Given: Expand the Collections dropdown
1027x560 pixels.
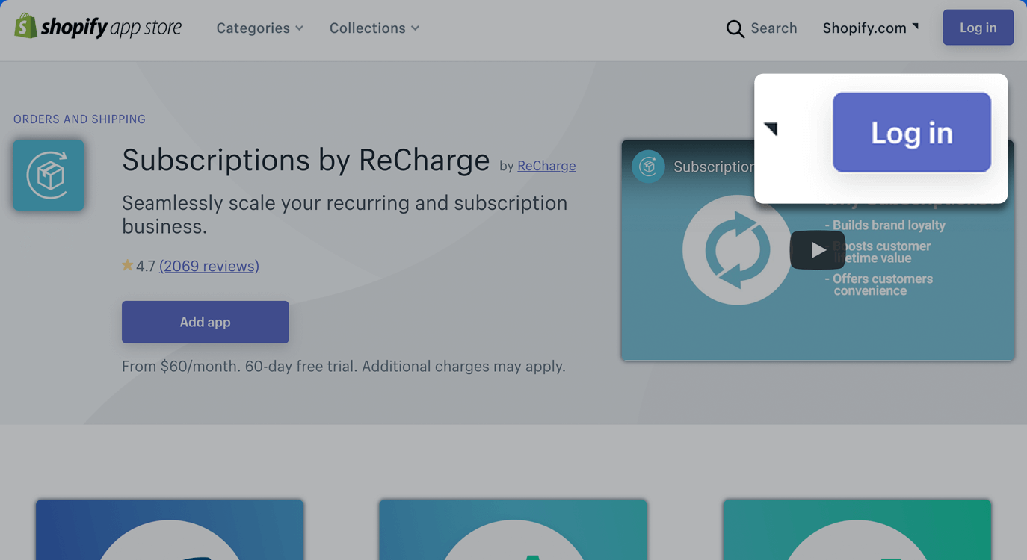Looking at the screenshot, I should (x=374, y=28).
